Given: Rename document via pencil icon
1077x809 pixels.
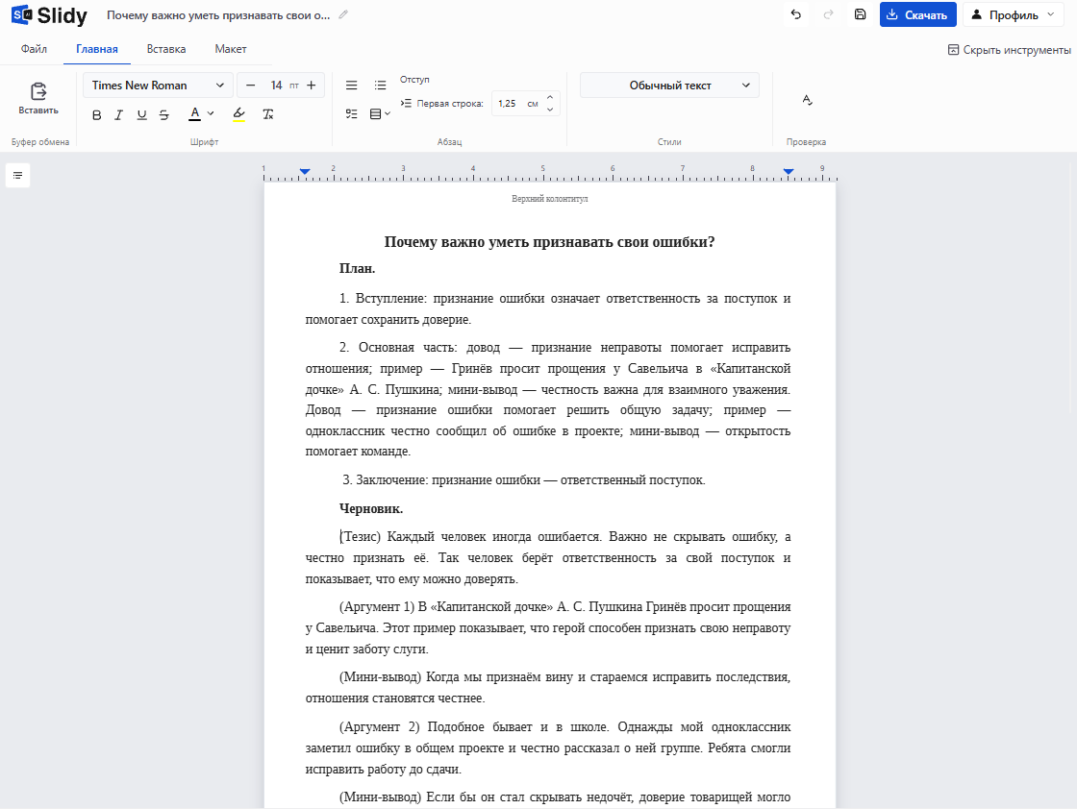Looking at the screenshot, I should tap(343, 14).
